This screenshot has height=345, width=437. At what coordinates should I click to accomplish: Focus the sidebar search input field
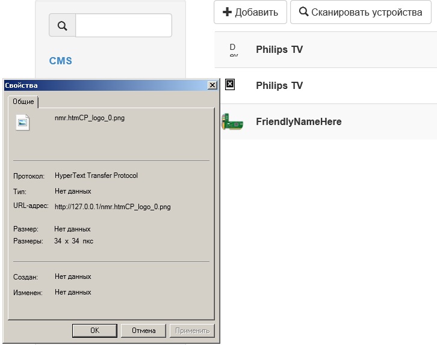123,26
